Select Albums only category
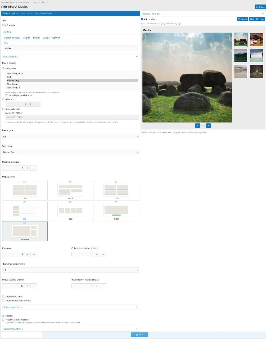The height and width of the screenshot is (339, 266). pyautogui.click(x=72, y=81)
